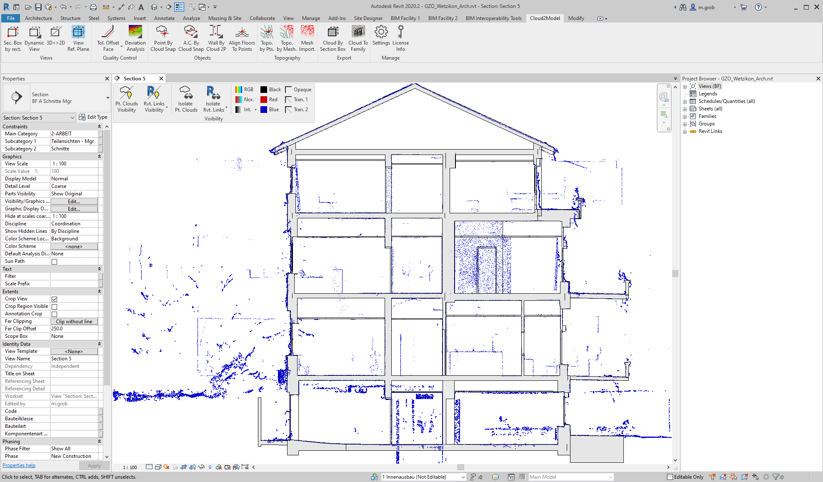Select the Wall By Cloud 2P tool
The image size is (823, 482).
216,38
